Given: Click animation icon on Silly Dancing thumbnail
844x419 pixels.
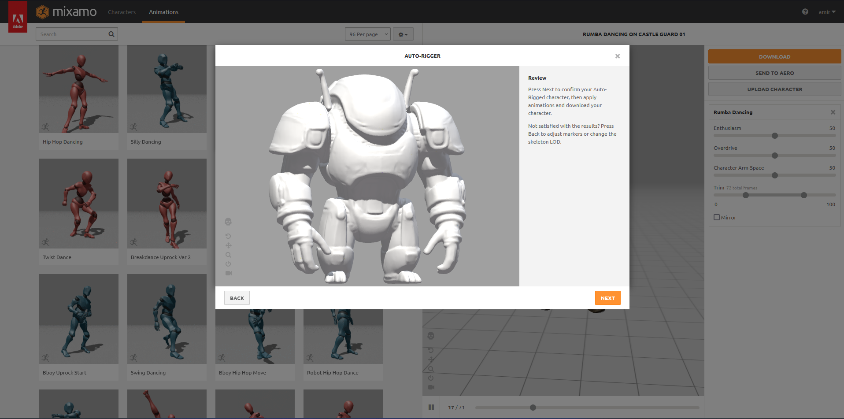Looking at the screenshot, I should coord(134,127).
